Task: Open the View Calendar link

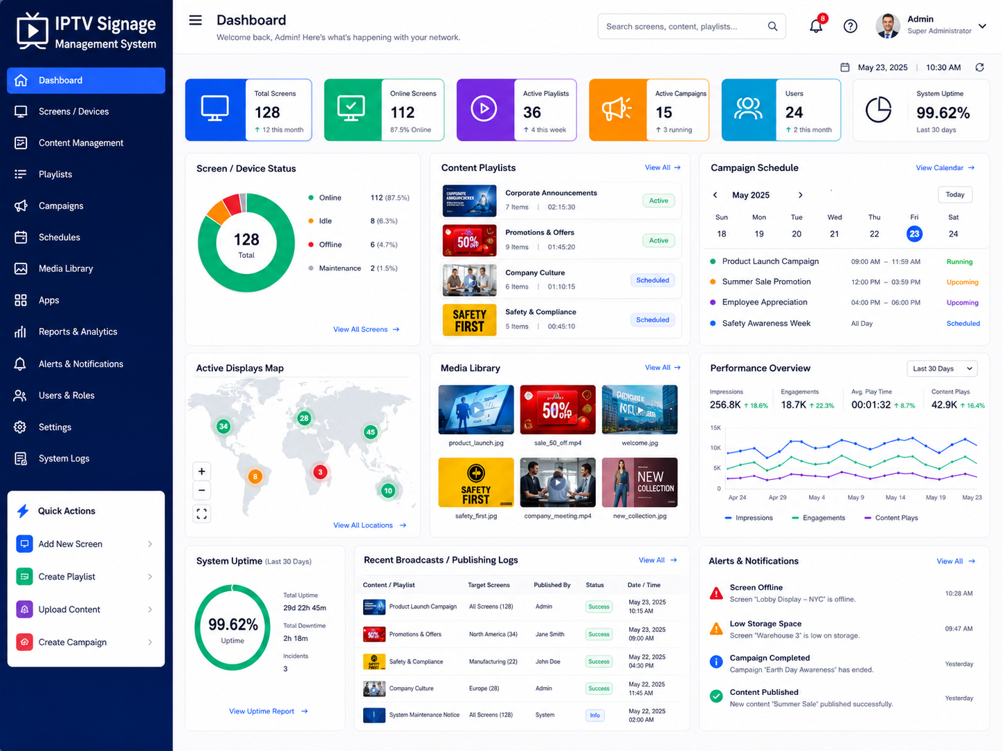Action: pyautogui.click(x=945, y=168)
